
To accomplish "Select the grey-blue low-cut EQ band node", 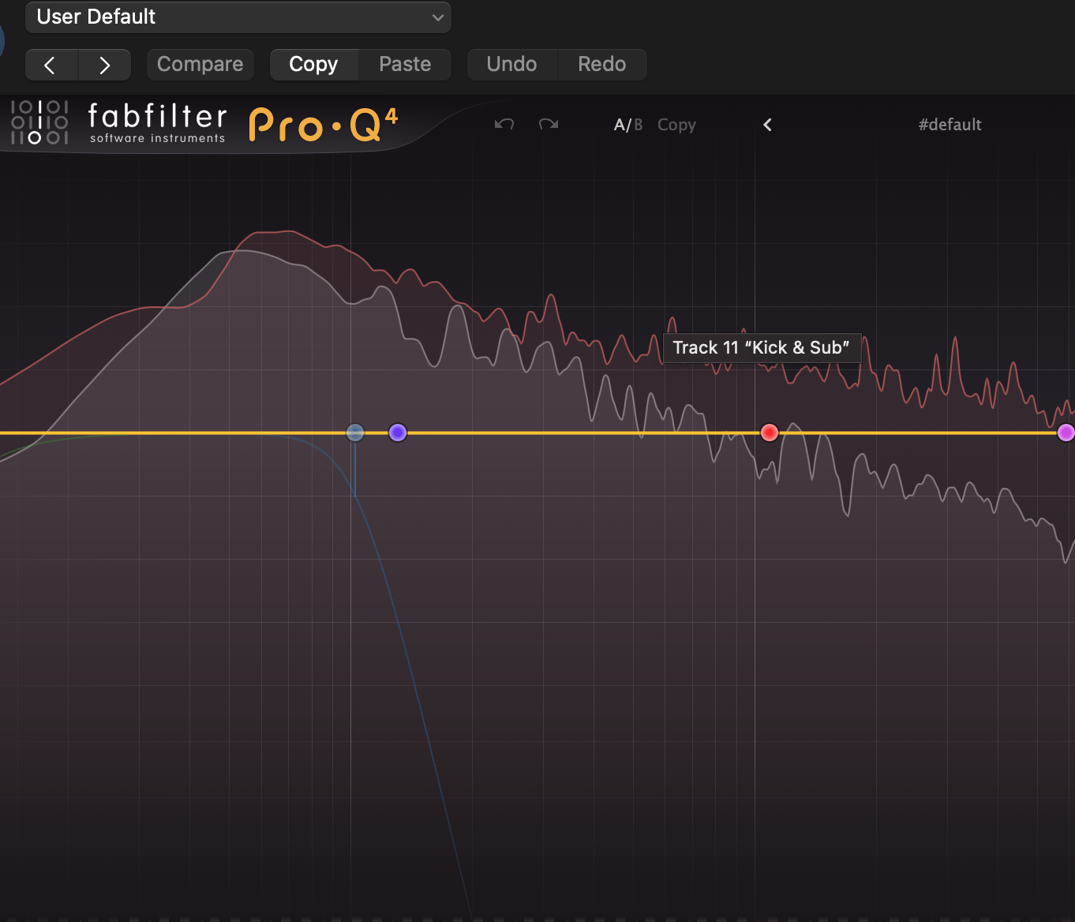I will pyautogui.click(x=355, y=433).
